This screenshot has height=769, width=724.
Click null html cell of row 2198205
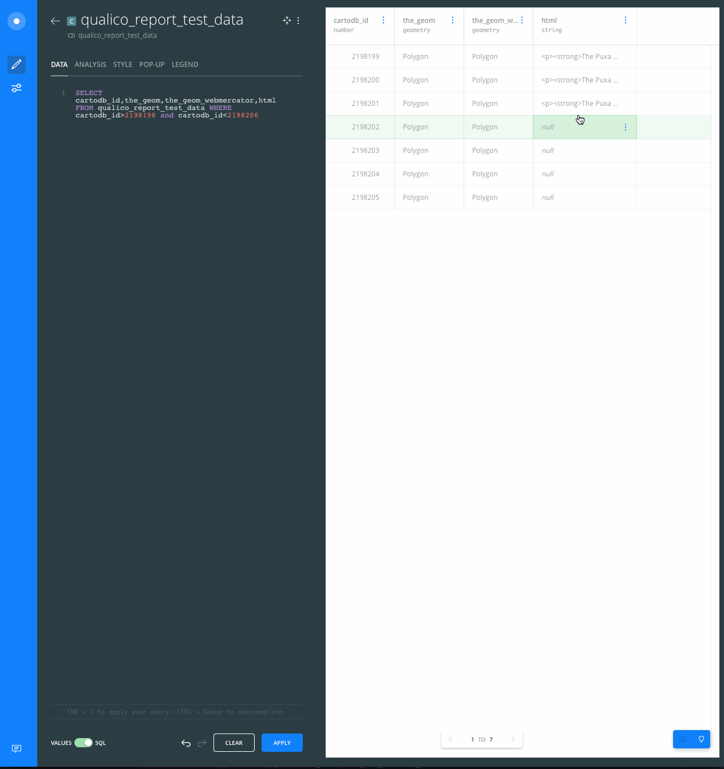585,198
